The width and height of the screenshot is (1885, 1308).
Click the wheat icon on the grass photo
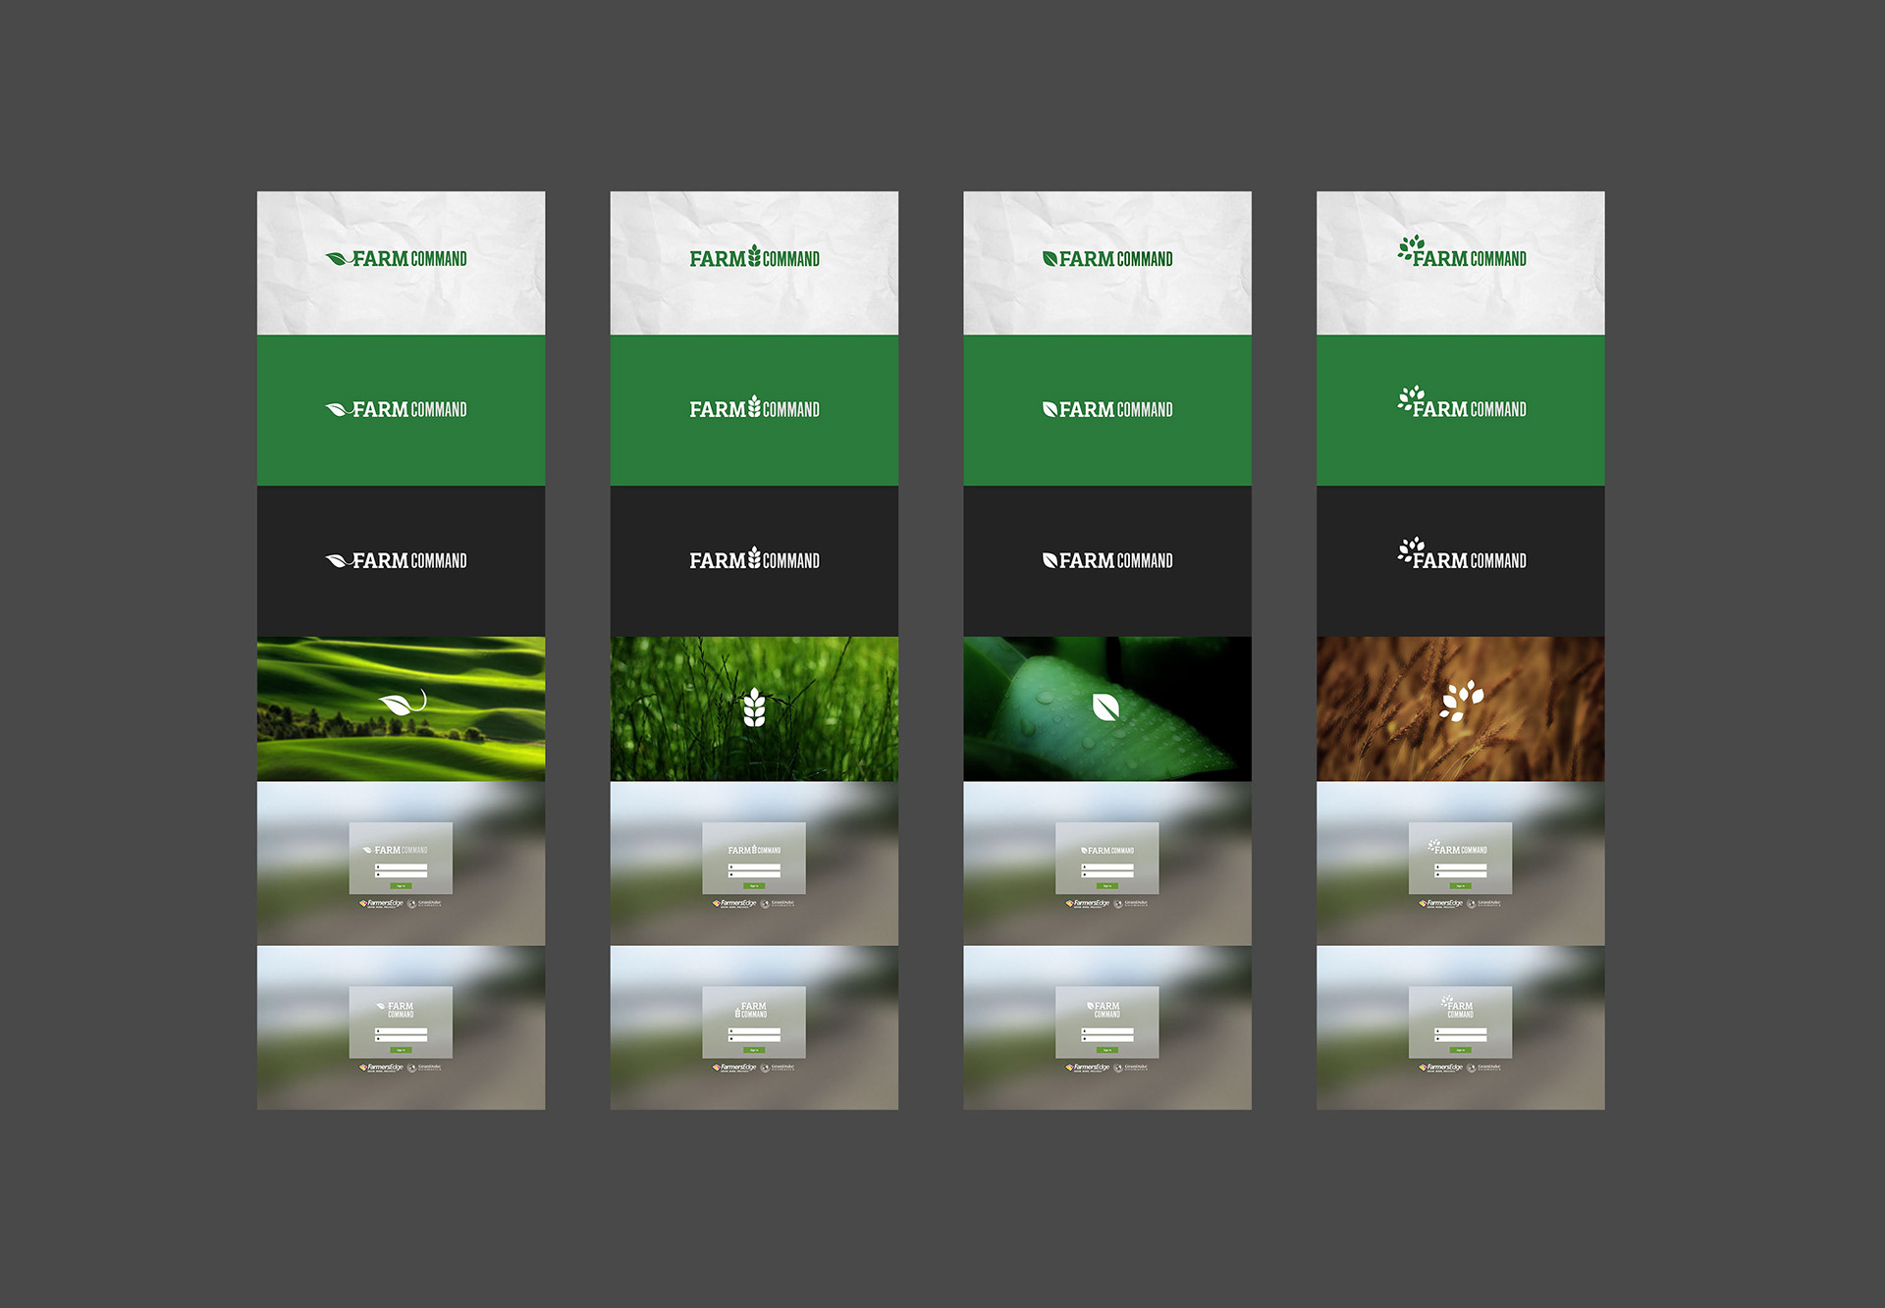(754, 707)
